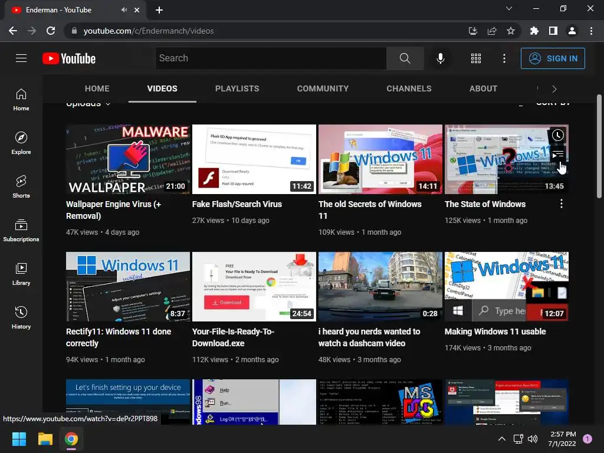Toggle Chrome side panel
The height and width of the screenshot is (453, 604).
[553, 31]
